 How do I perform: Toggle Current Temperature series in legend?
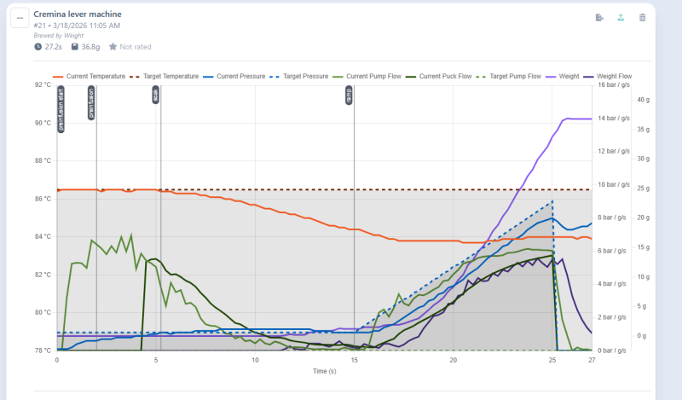click(89, 76)
